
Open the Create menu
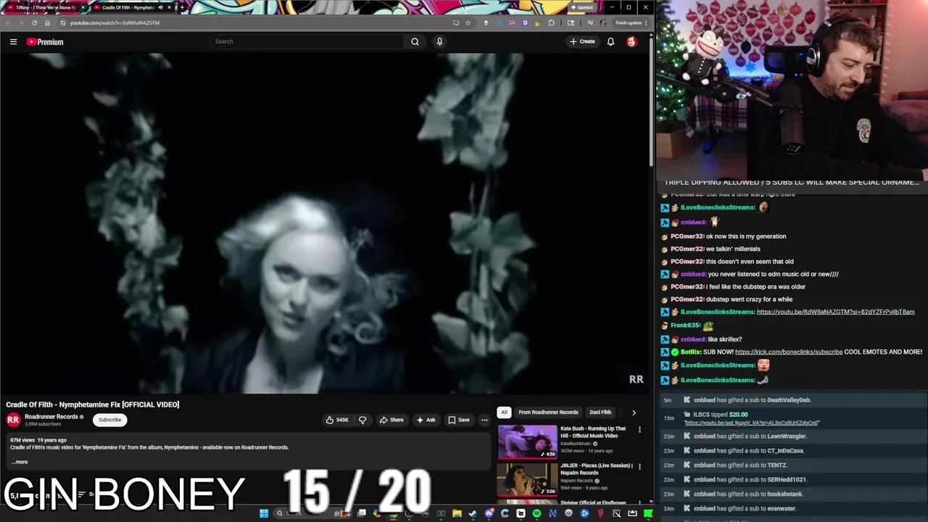pos(582,41)
